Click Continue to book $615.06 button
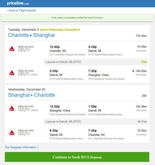 coord(77,157)
